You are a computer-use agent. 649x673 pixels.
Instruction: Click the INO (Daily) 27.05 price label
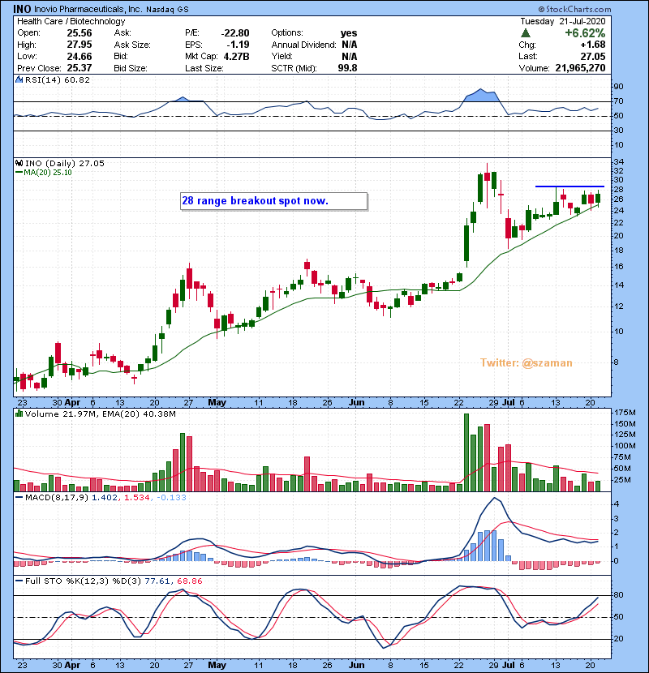click(x=64, y=163)
